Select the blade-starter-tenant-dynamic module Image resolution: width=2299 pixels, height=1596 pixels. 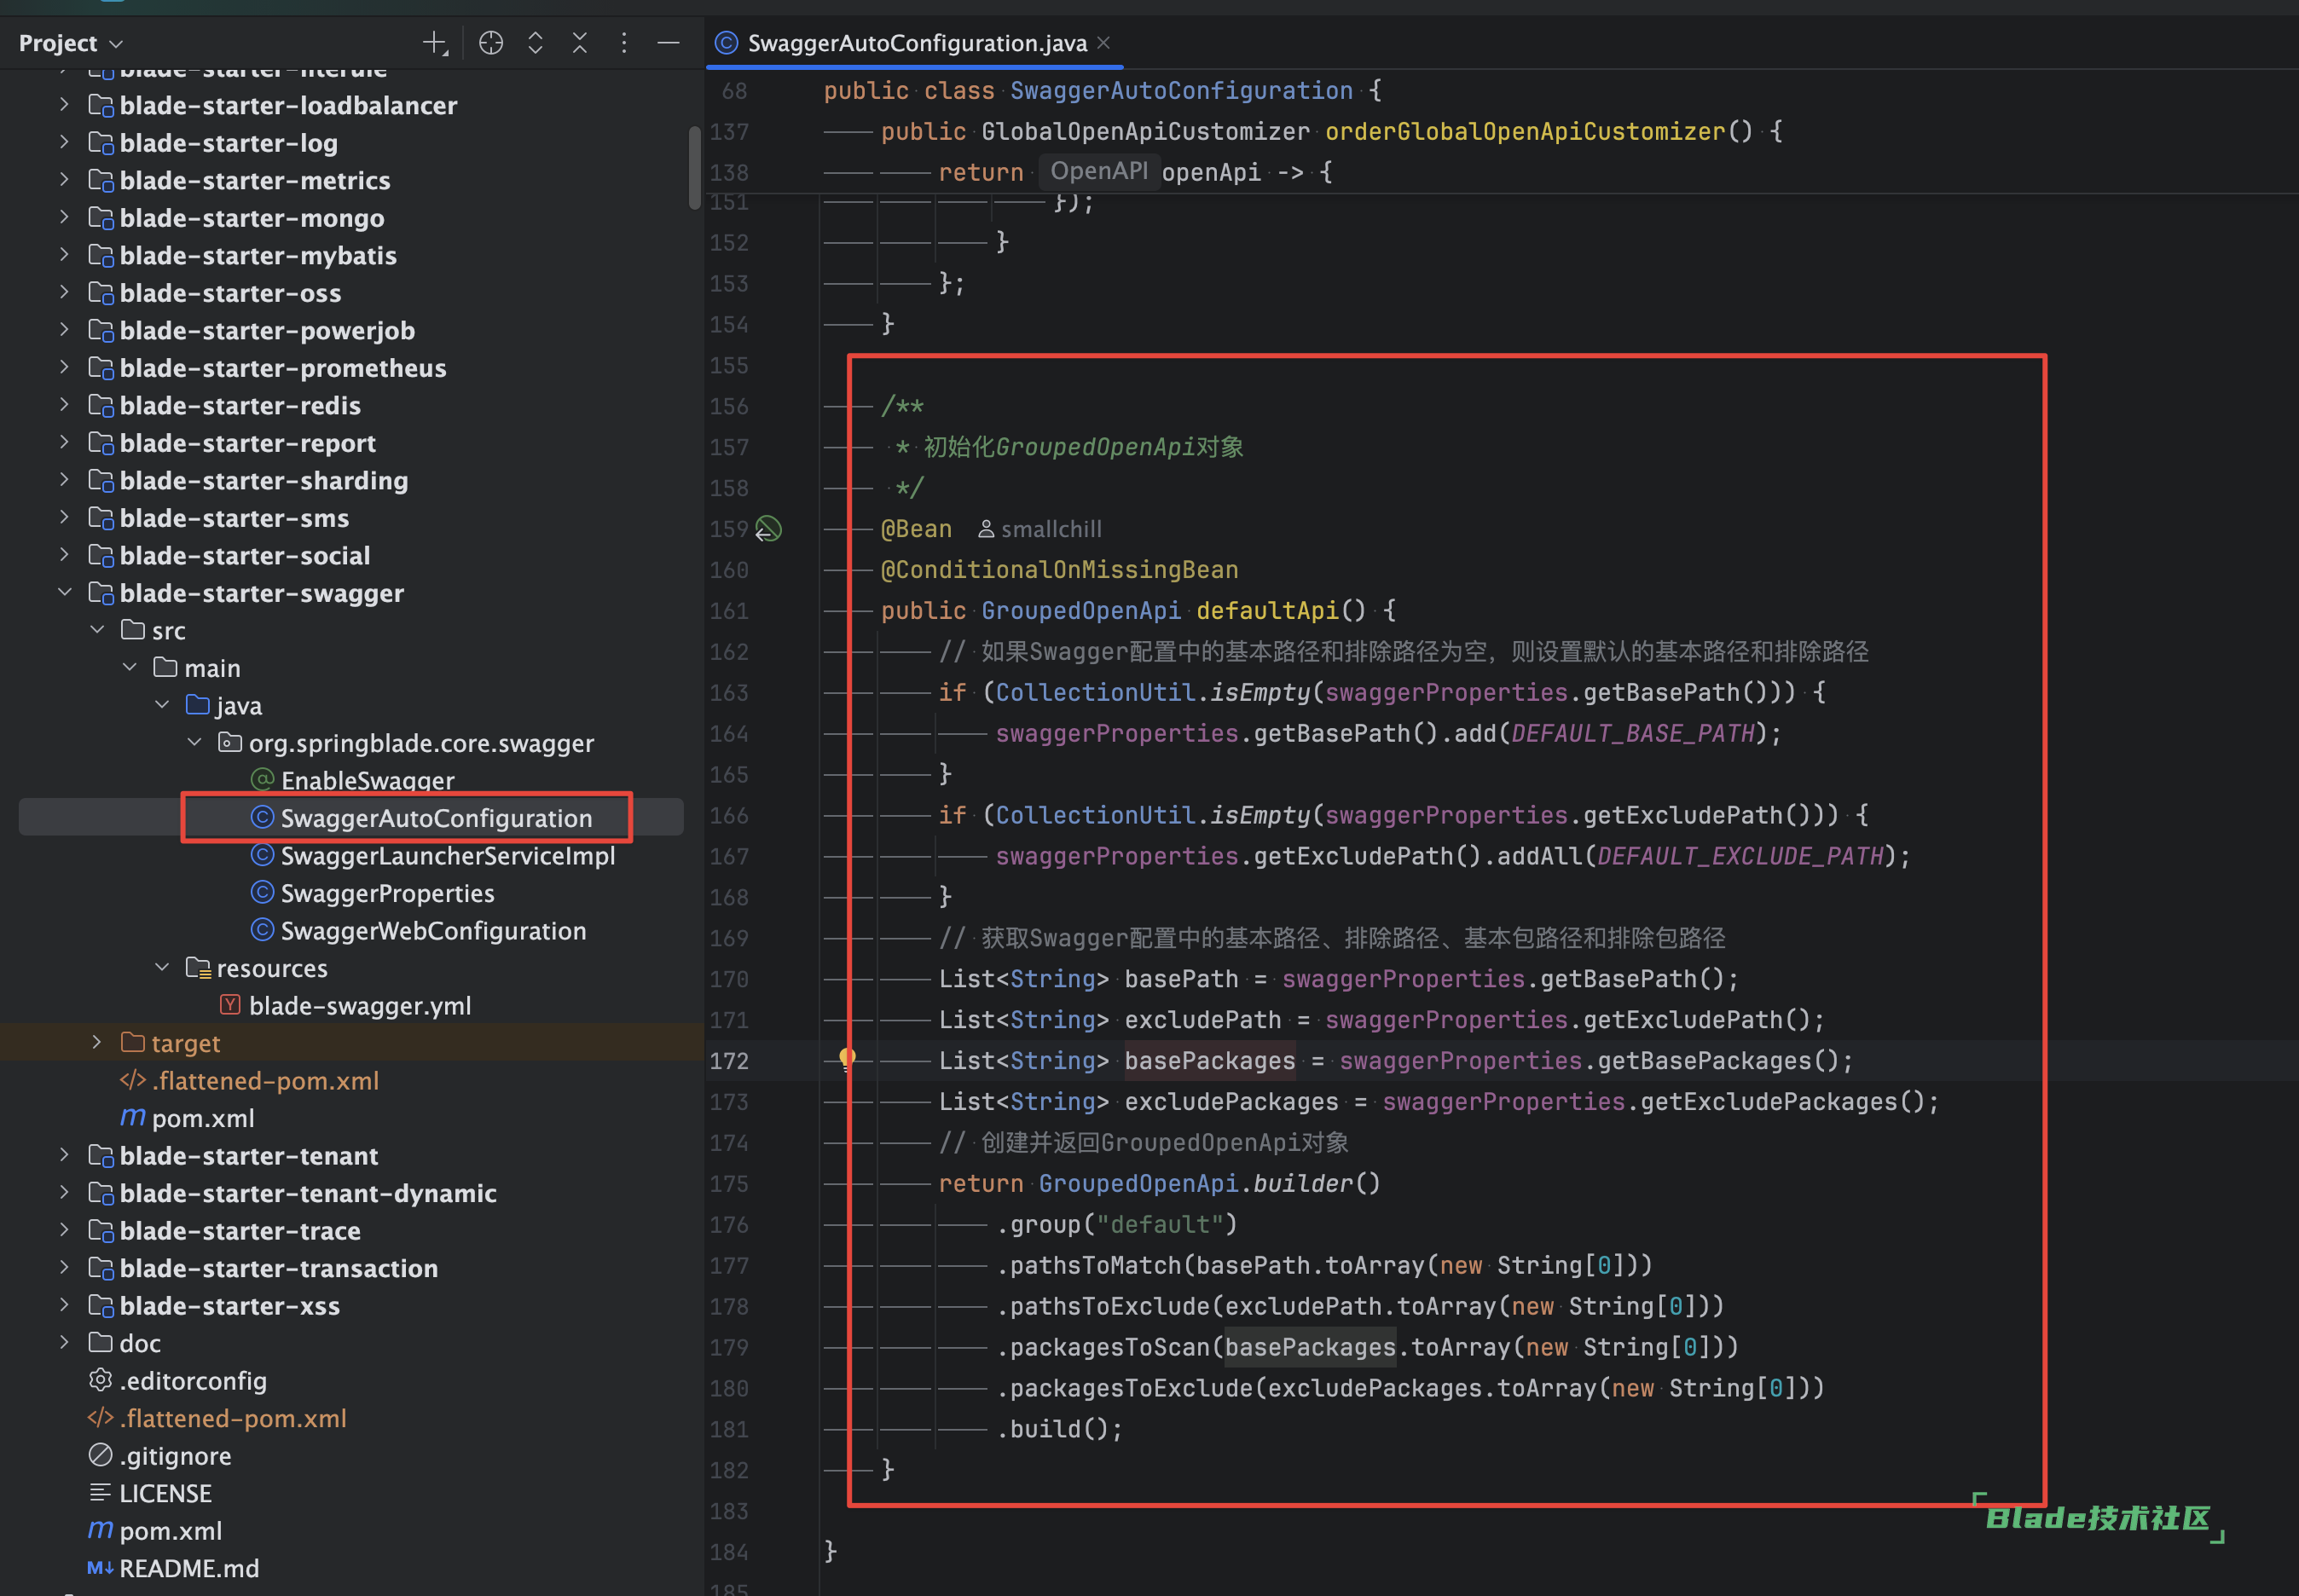coord(308,1193)
